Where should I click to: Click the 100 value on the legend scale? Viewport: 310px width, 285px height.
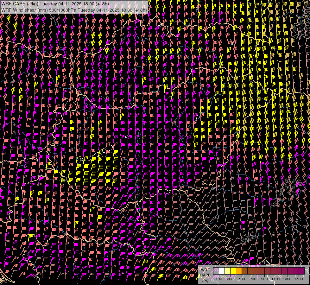click(x=219, y=279)
